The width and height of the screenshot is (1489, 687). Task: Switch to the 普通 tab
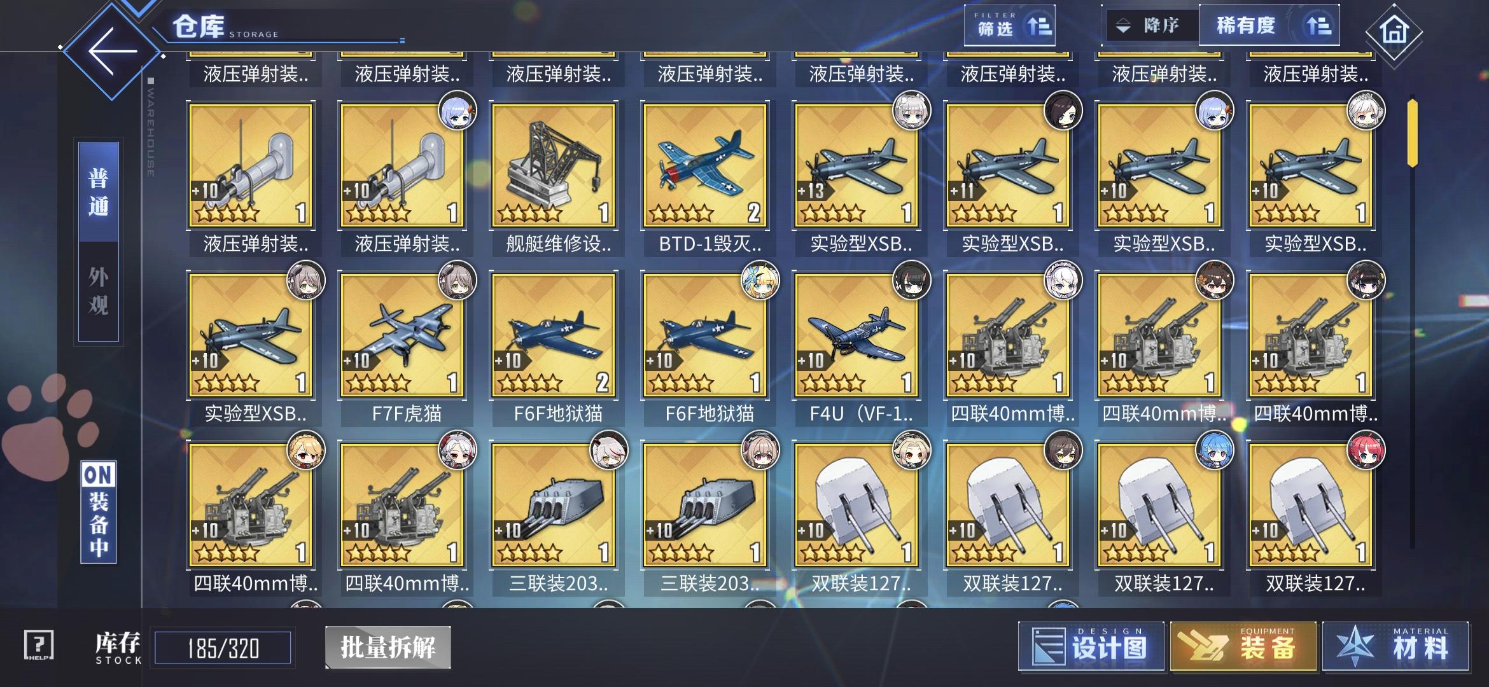pos(99,192)
